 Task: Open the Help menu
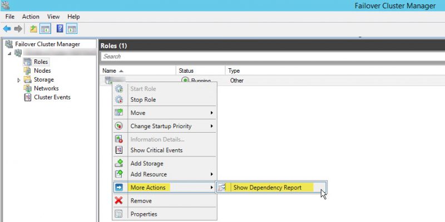pos(73,17)
